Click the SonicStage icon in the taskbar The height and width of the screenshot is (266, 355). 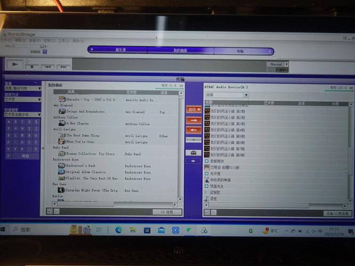pos(204,230)
